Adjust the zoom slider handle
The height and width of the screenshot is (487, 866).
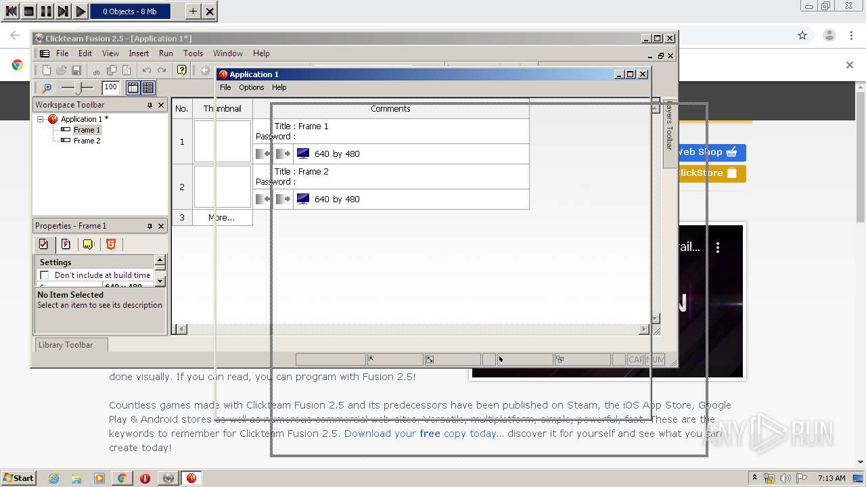80,88
